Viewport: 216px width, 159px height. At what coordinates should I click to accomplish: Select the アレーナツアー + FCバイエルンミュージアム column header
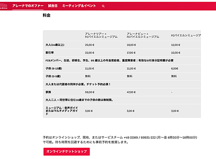pos(101,35)
